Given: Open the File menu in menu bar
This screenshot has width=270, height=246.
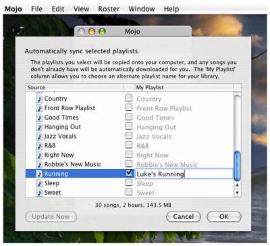Looking at the screenshot, I should (x=36, y=9).
